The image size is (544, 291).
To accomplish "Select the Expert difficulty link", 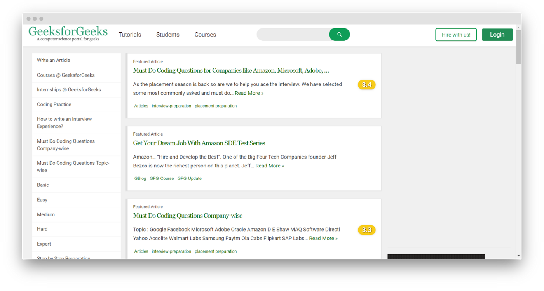I will (44, 244).
